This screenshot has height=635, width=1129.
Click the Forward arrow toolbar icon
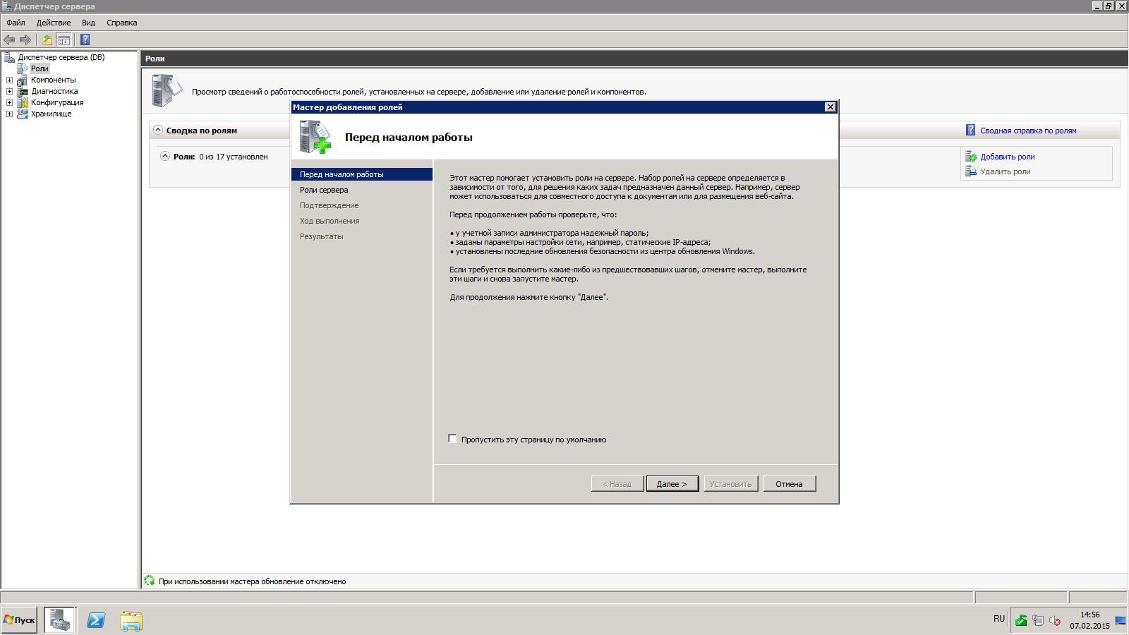[x=25, y=40]
